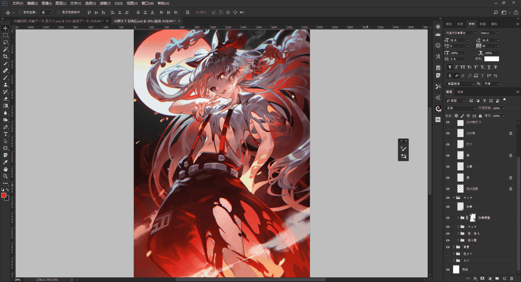Add layer style with fx icon
Viewport: 521px width, 282px height.
[x=475, y=278]
